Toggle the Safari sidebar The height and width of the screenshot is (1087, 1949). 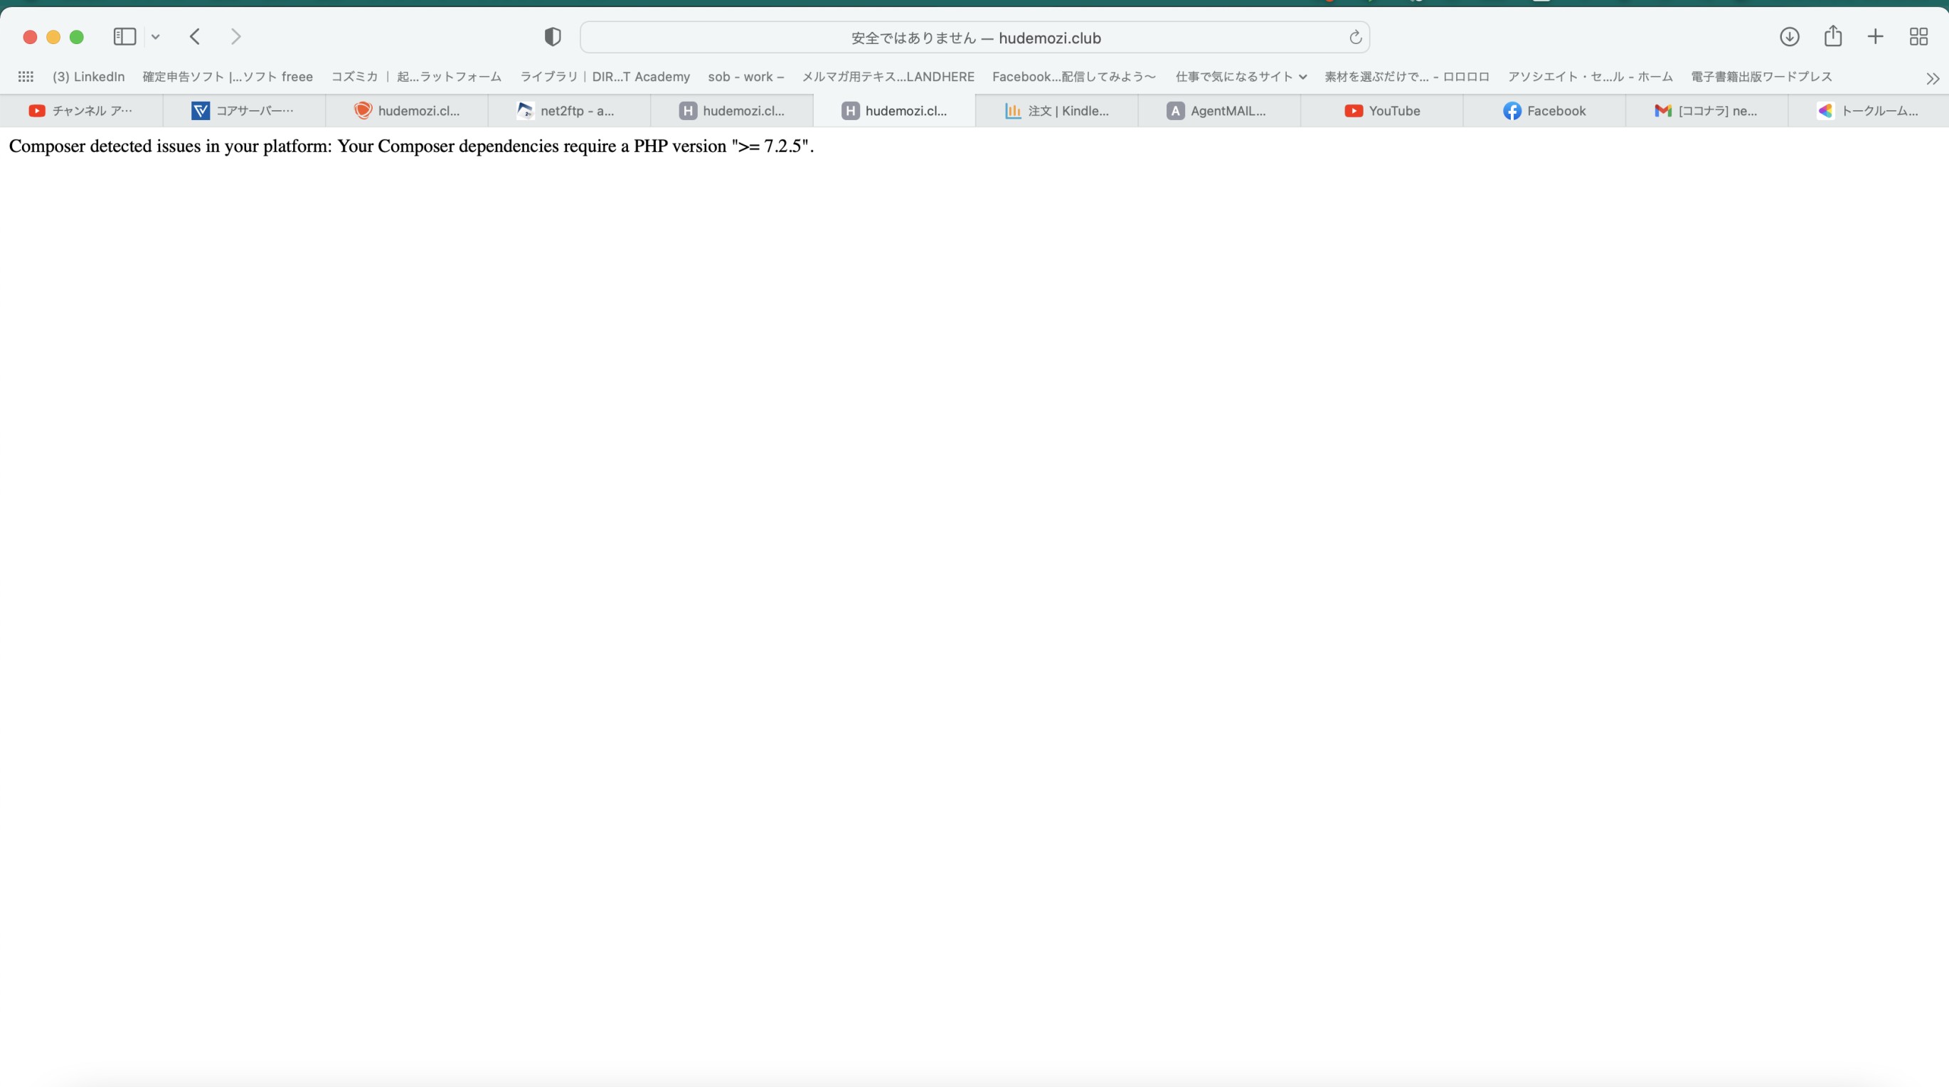tap(124, 36)
